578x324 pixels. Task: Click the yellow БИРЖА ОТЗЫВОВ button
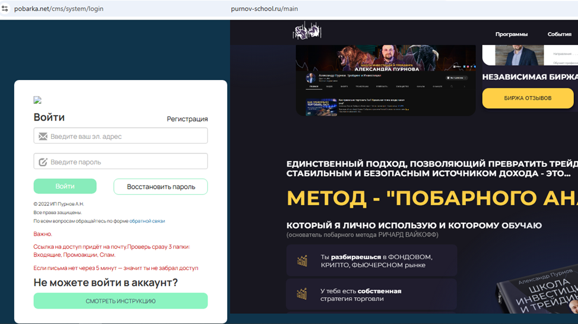[x=528, y=98]
